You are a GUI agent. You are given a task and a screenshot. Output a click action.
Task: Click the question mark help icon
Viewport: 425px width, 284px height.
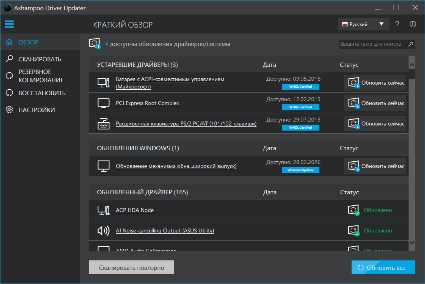(x=397, y=24)
